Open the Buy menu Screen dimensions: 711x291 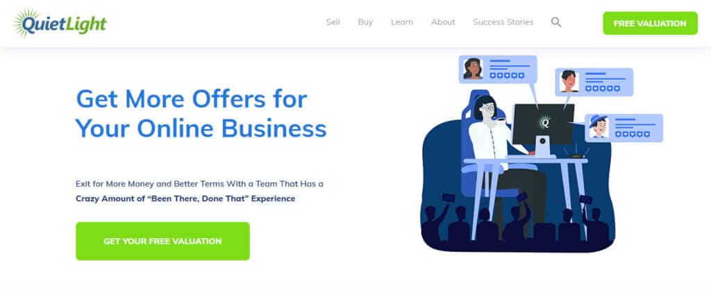[x=365, y=22]
